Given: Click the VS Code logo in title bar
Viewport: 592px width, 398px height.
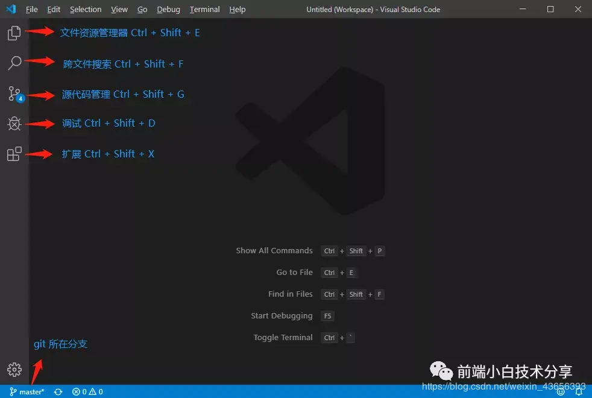Looking at the screenshot, I should [11, 9].
